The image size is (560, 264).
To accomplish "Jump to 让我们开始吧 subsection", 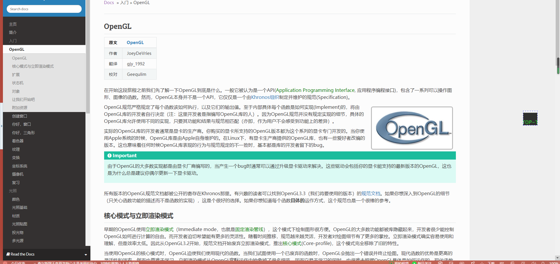I will click(23, 99).
